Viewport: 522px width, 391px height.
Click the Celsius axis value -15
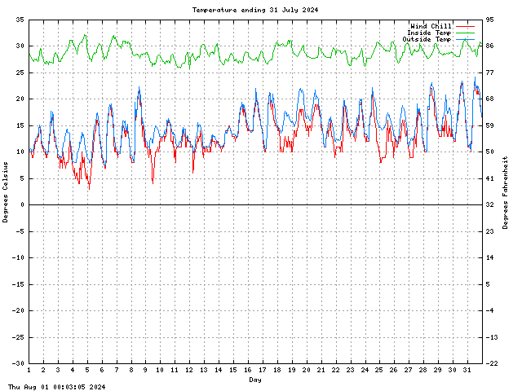[18, 284]
